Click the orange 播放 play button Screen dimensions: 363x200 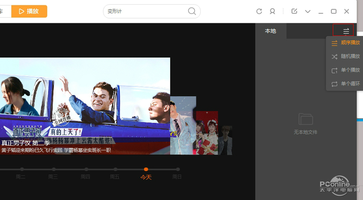tap(29, 11)
